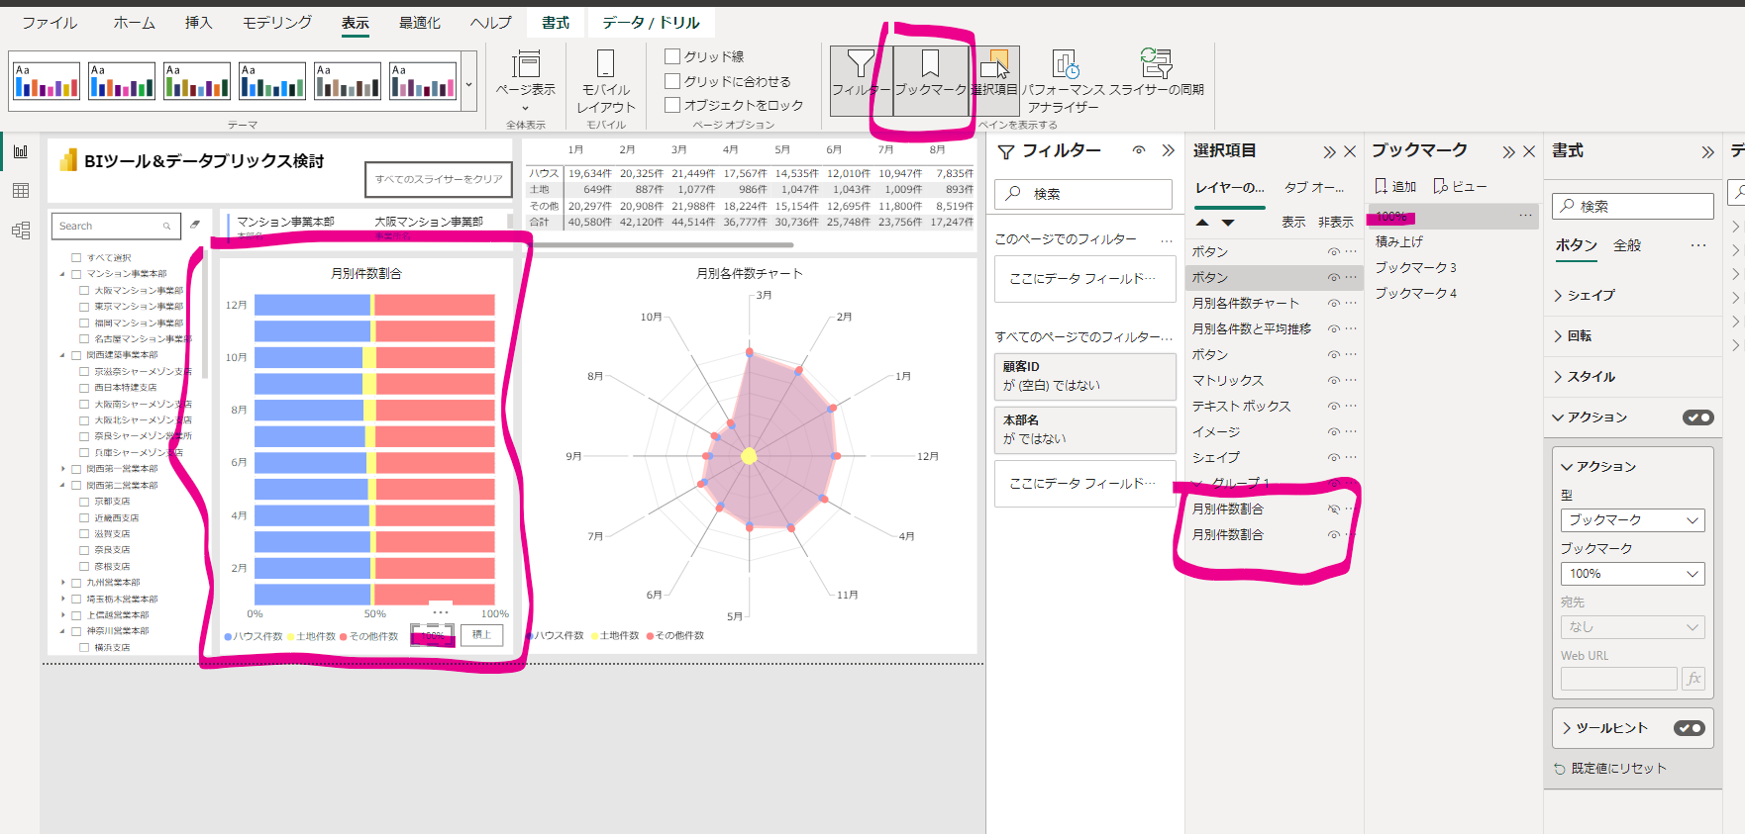This screenshot has width=1745, height=834.
Task: Switch to Mobile Layout
Action: click(605, 81)
